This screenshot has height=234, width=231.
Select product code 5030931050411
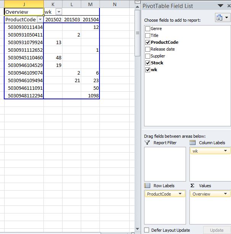[x=24, y=35]
